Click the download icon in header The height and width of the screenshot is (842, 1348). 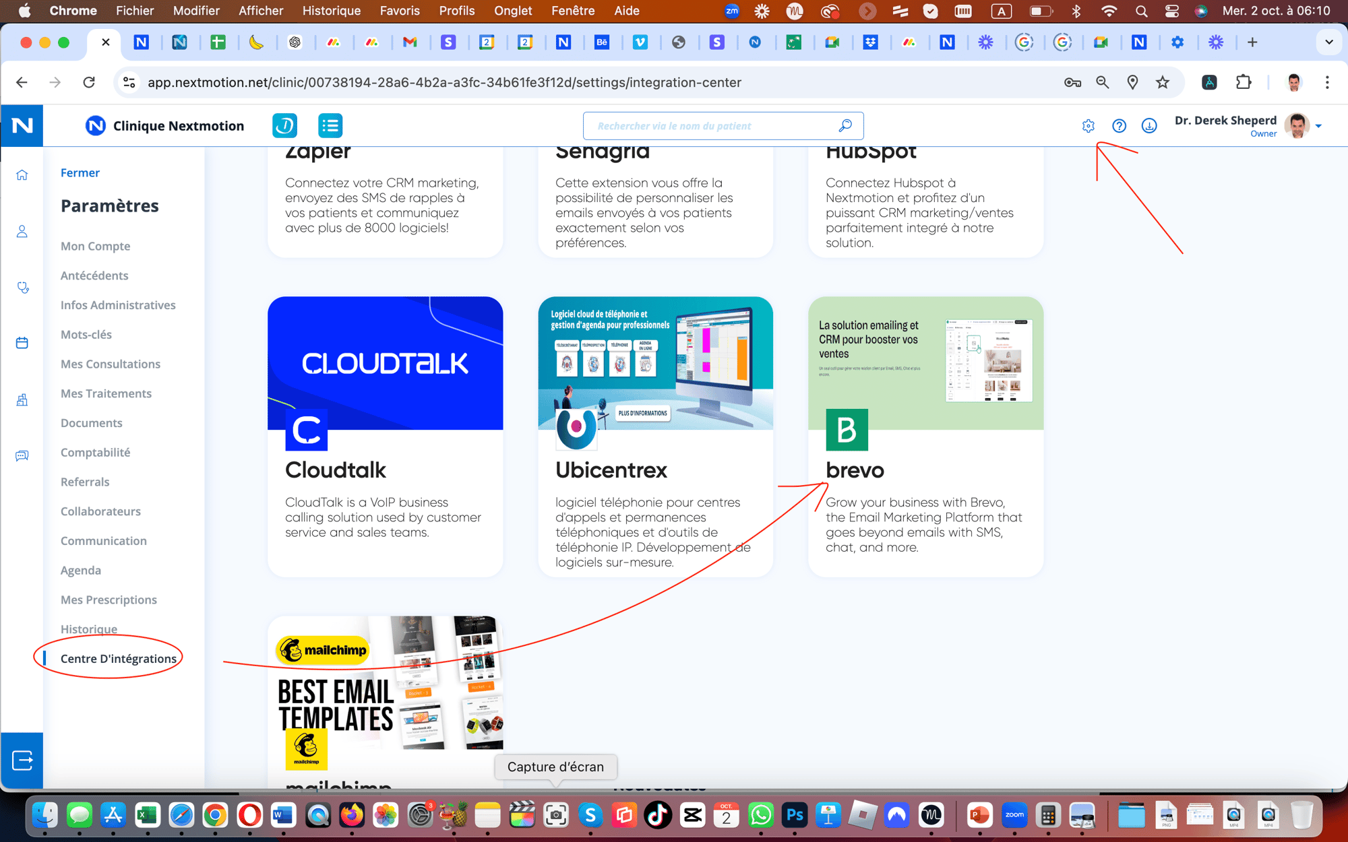click(x=1149, y=126)
